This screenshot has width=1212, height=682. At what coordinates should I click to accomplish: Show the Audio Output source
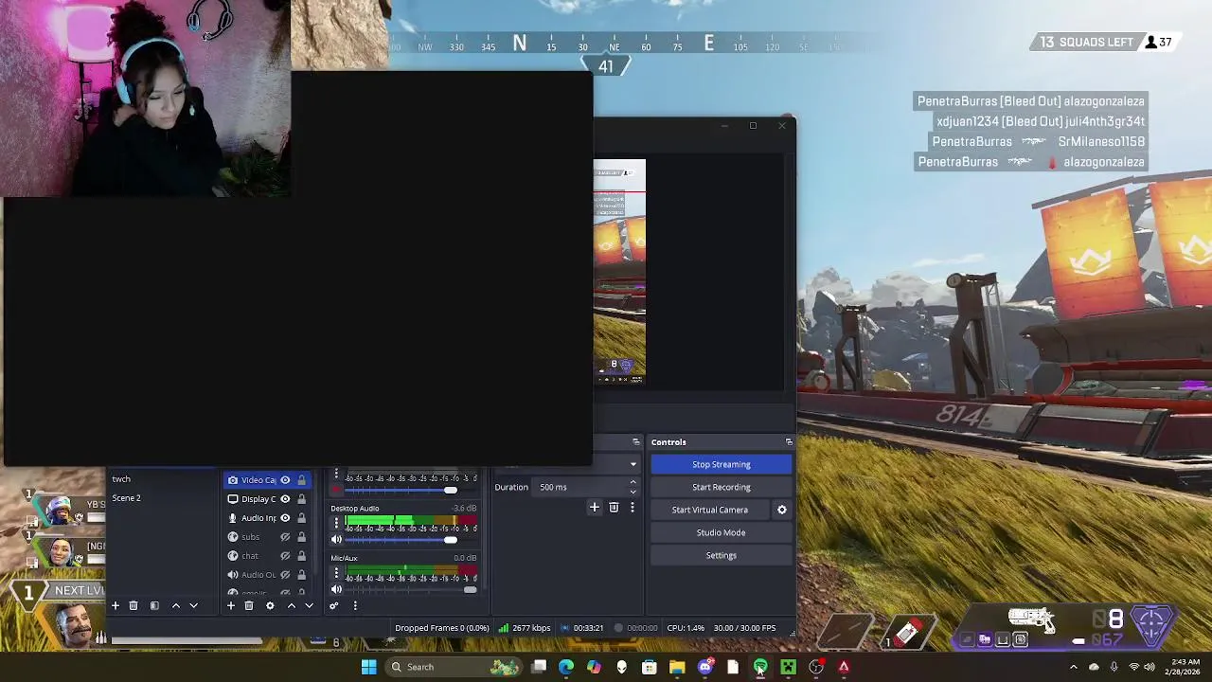[285, 575]
